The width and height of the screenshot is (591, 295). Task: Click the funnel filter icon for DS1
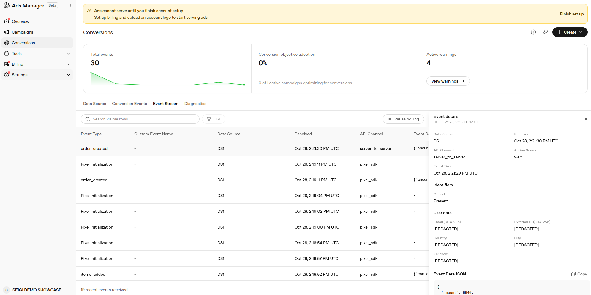coord(209,119)
